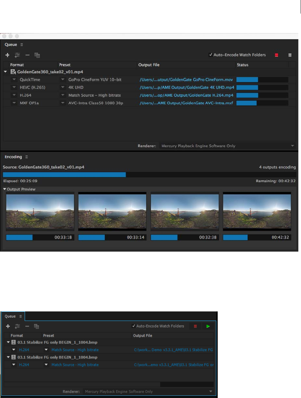
Task: Open the GoldenGate GoPro CineForm.mov output path
Action: (x=186, y=80)
